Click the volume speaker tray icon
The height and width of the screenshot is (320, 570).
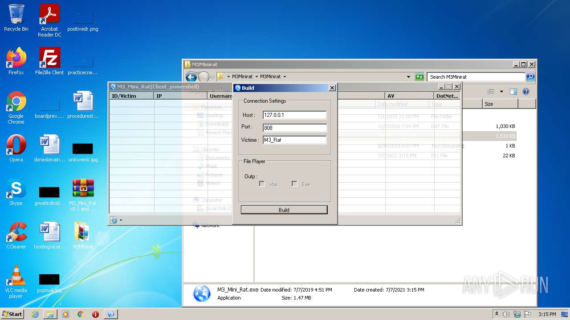[506, 314]
